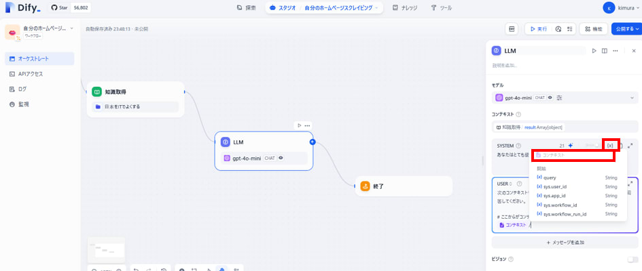Click the lips app icon in sidebar
Viewport: 642px width, 271px height.
coord(12,33)
